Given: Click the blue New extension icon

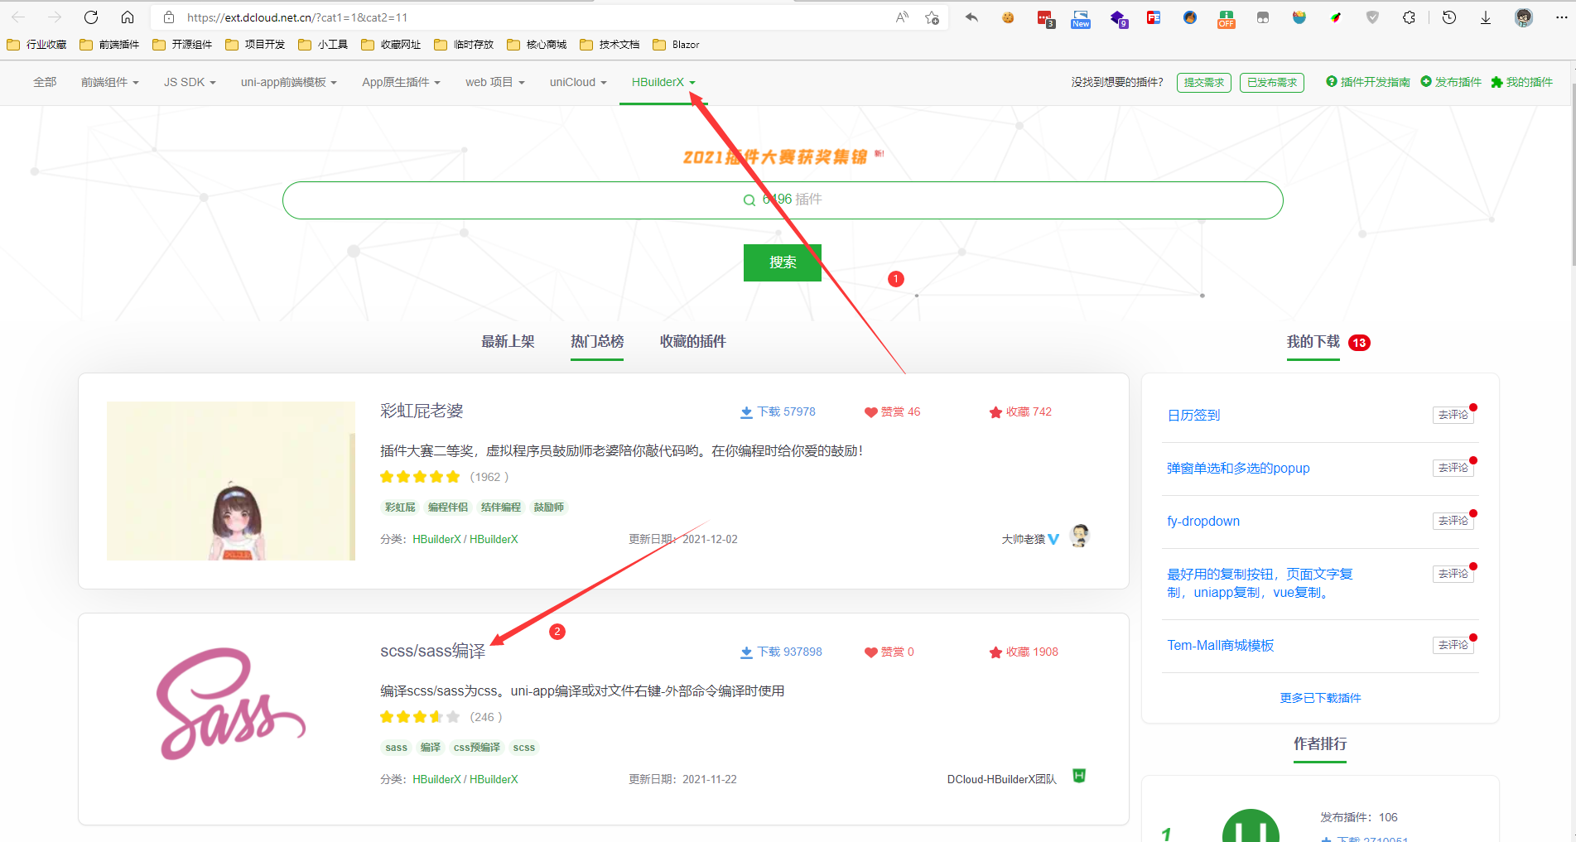Looking at the screenshot, I should (1081, 18).
